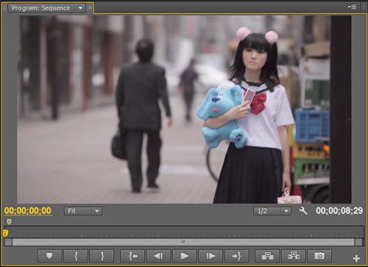Open the 1/2 playback resolution dropdown
This screenshot has width=368, height=267.
[272, 211]
